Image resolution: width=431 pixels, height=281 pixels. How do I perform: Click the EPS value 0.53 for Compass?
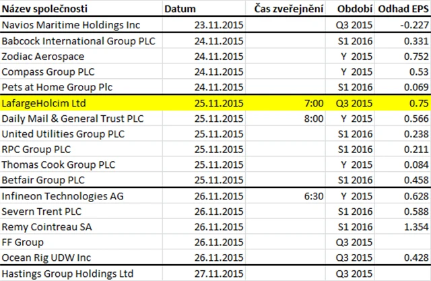click(x=419, y=71)
